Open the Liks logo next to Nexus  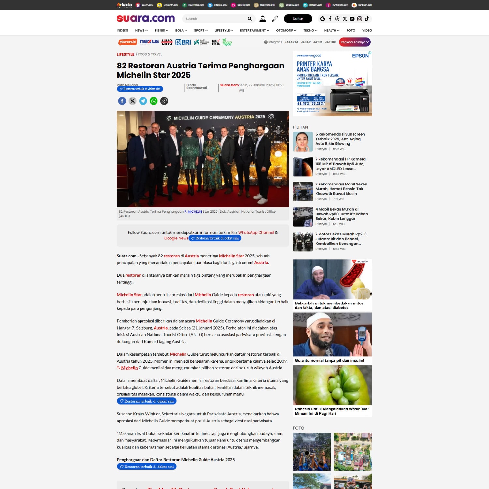coord(167,42)
